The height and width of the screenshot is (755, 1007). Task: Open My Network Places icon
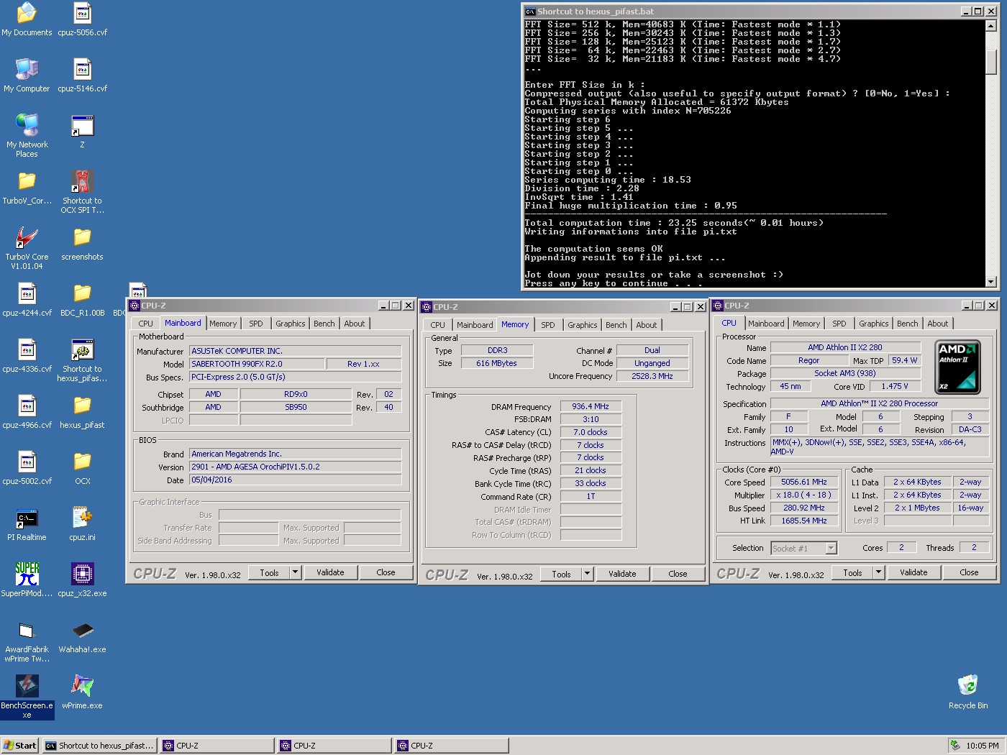pos(27,136)
